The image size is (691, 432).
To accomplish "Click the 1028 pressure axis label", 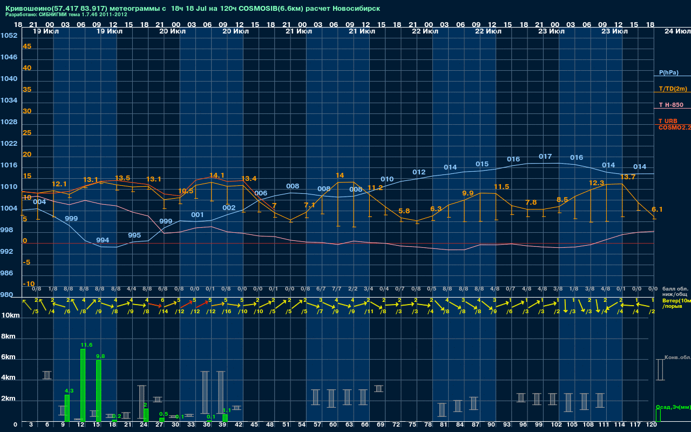I will point(9,122).
